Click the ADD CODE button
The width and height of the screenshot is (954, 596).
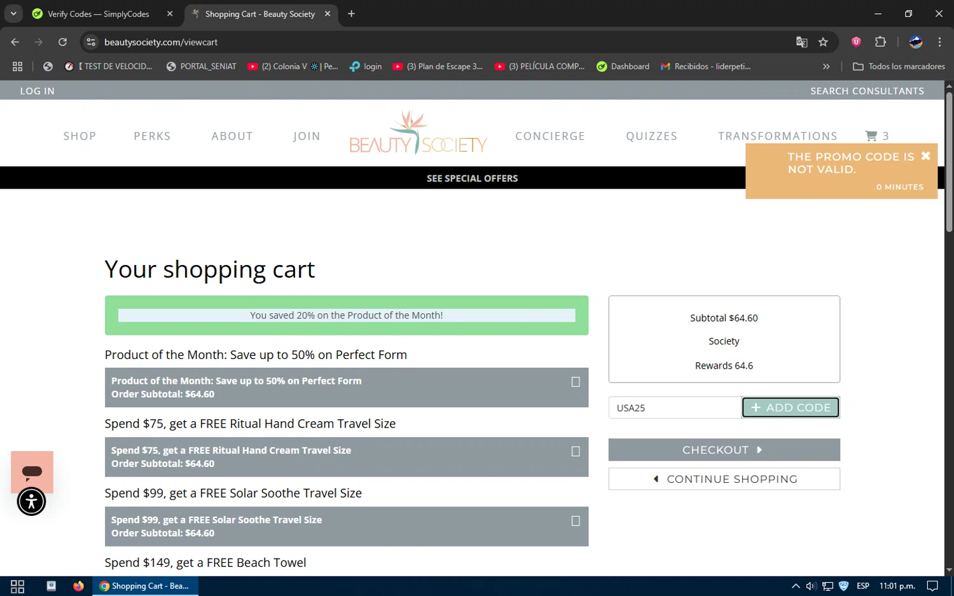coord(791,407)
